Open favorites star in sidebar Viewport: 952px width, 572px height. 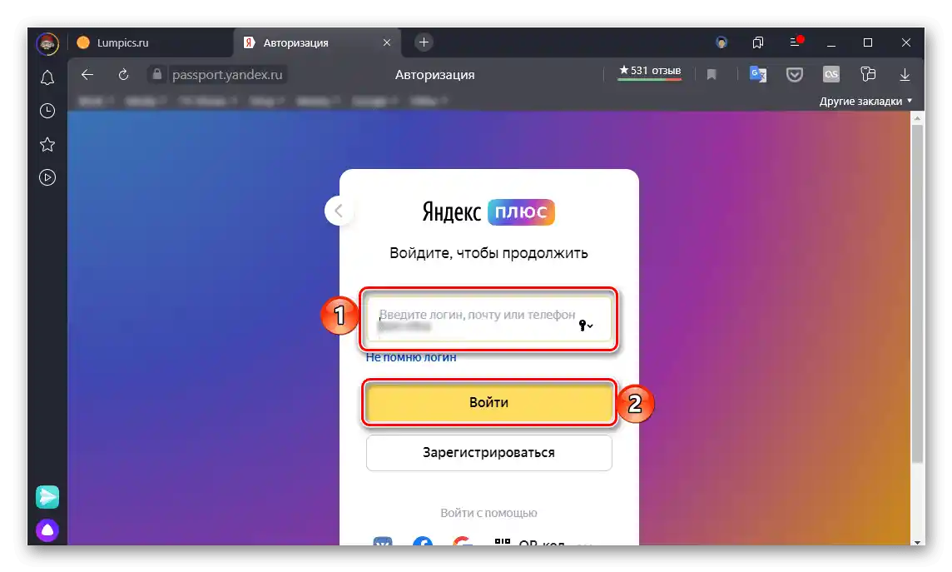47,145
